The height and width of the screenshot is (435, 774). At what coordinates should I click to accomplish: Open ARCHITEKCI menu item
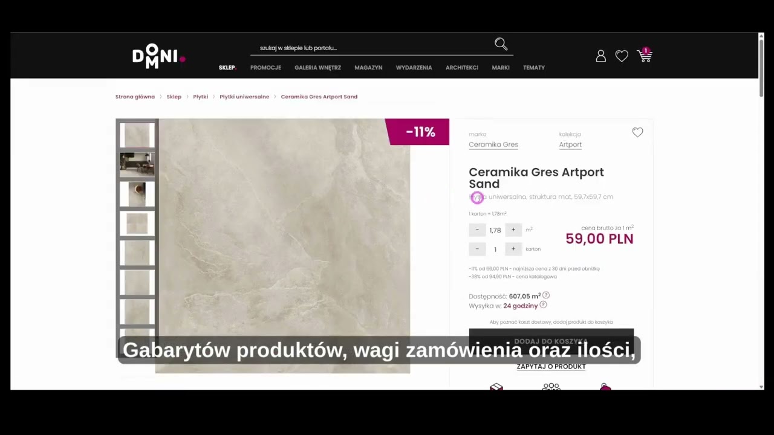(x=462, y=68)
